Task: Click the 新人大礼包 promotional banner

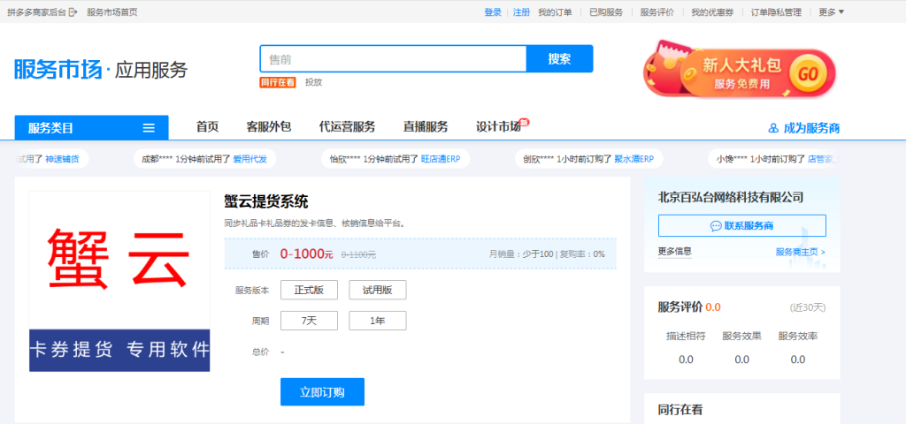Action: [740, 71]
